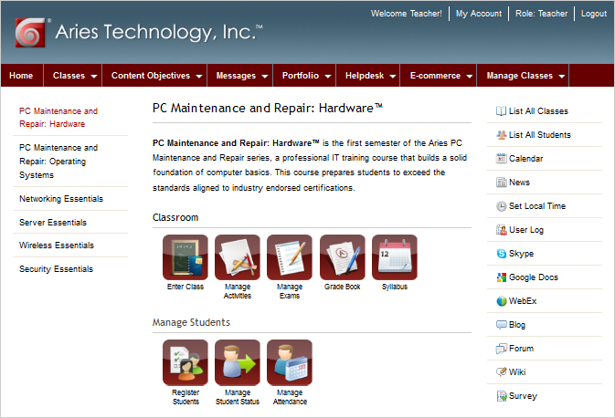The height and width of the screenshot is (418, 615).
Task: Click the Survey sidebar icon
Action: tap(501, 396)
